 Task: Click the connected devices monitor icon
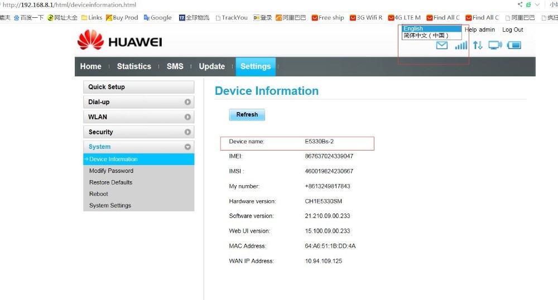point(495,45)
